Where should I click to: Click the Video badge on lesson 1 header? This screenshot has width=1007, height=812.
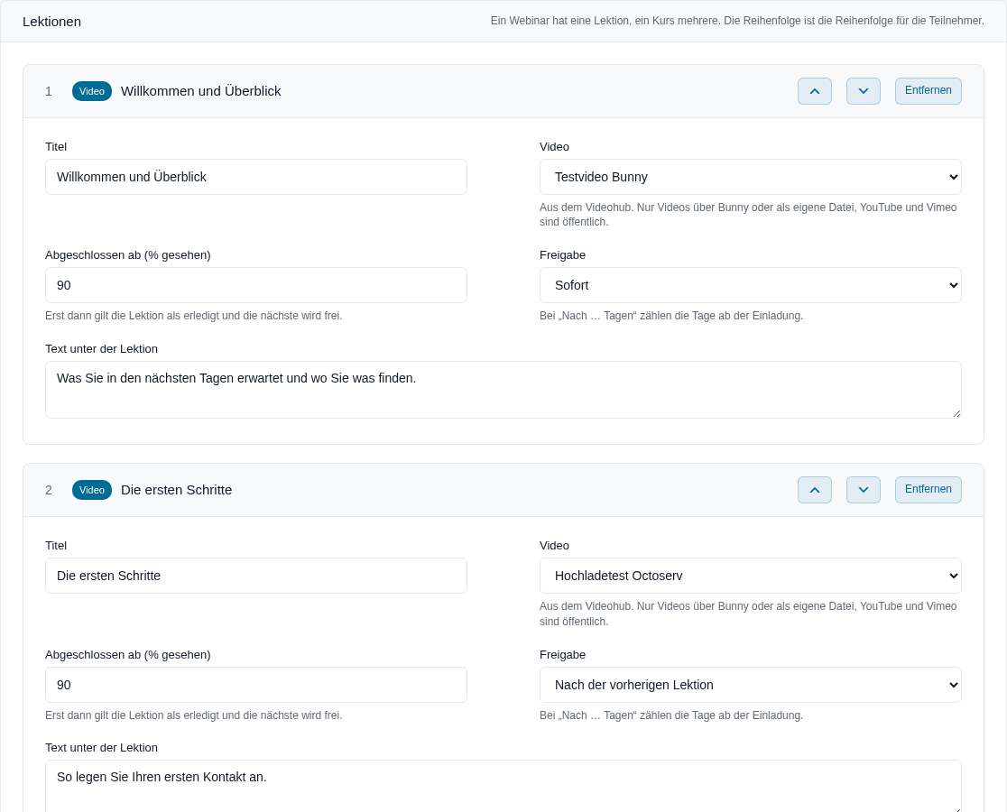coord(92,91)
